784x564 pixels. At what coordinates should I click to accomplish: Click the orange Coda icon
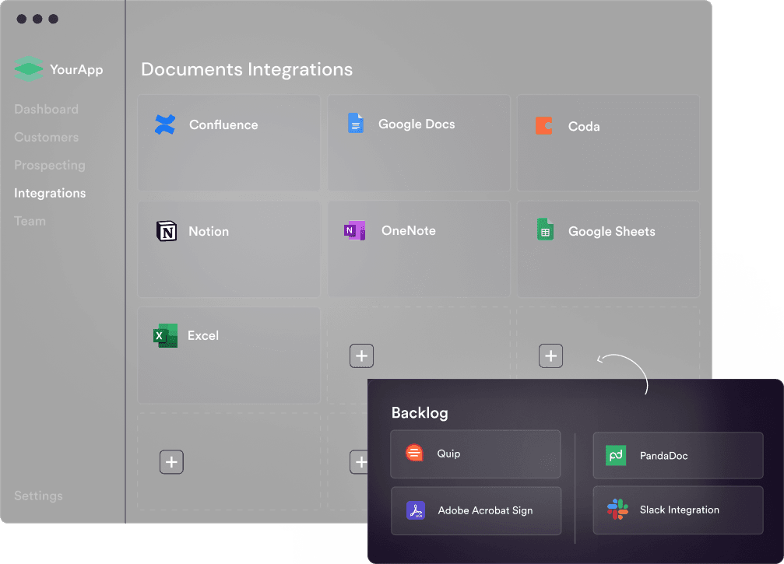tap(544, 126)
